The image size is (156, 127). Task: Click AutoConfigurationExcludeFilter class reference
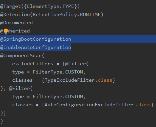89,105
